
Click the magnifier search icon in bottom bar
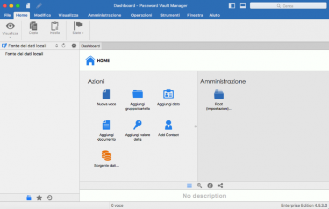click(199, 185)
